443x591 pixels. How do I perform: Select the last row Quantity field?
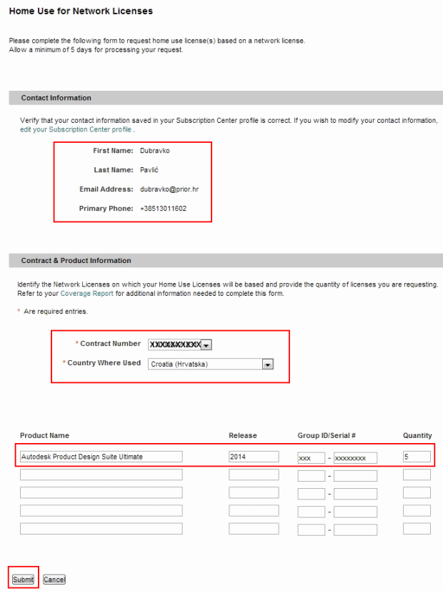(x=417, y=529)
